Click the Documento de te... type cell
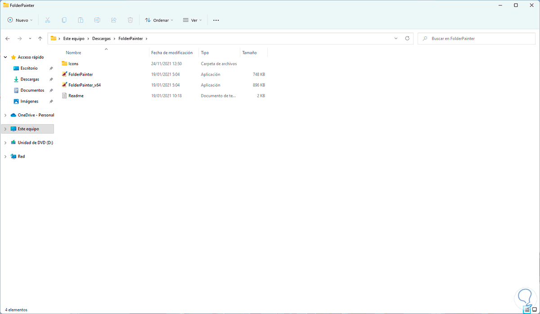540x314 pixels. (x=219, y=96)
